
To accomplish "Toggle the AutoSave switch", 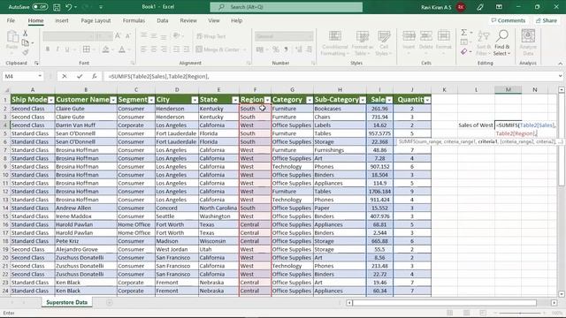I will 40,7.
